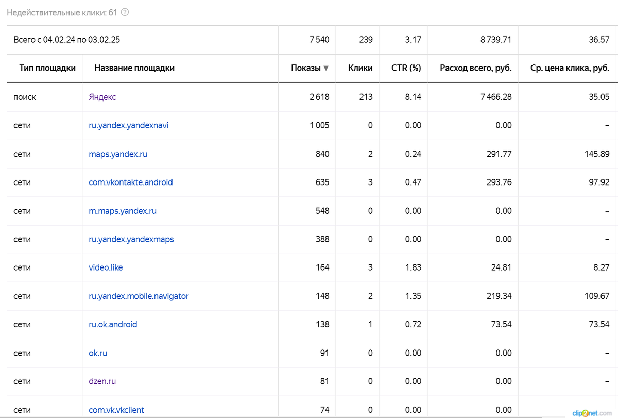The image size is (618, 418).
Task: Open the m.maps.yandex.ru platform link
Action: [x=123, y=211]
